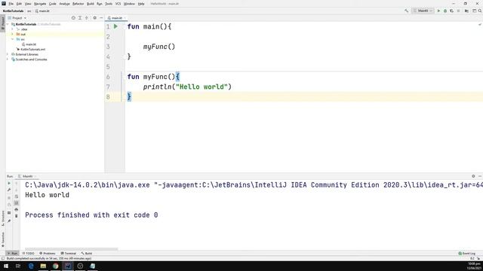Launch Edge from the taskbar

coord(31,266)
